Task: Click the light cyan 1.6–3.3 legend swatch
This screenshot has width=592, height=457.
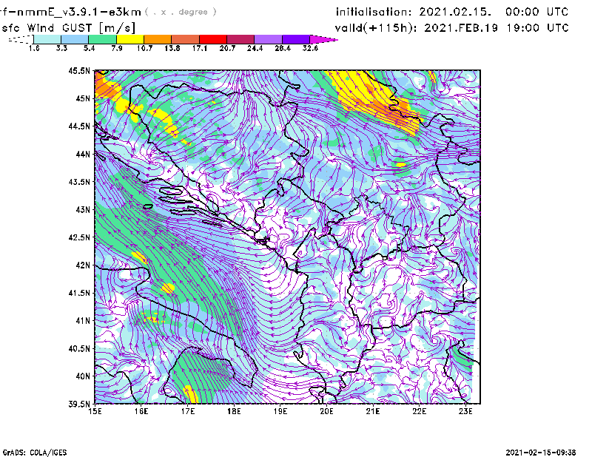Action: click(47, 39)
